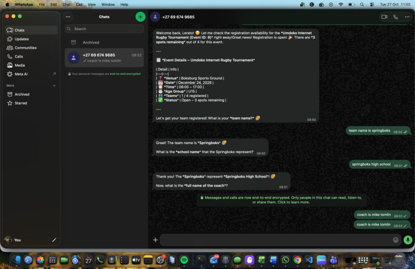The height and width of the screenshot is (269, 415).
Task: Click the date and time in menu bar
Action: [x=395, y=5]
